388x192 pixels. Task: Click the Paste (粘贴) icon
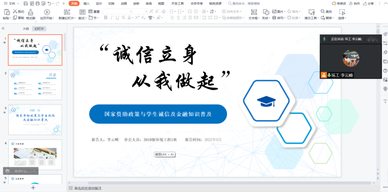tap(7, 12)
